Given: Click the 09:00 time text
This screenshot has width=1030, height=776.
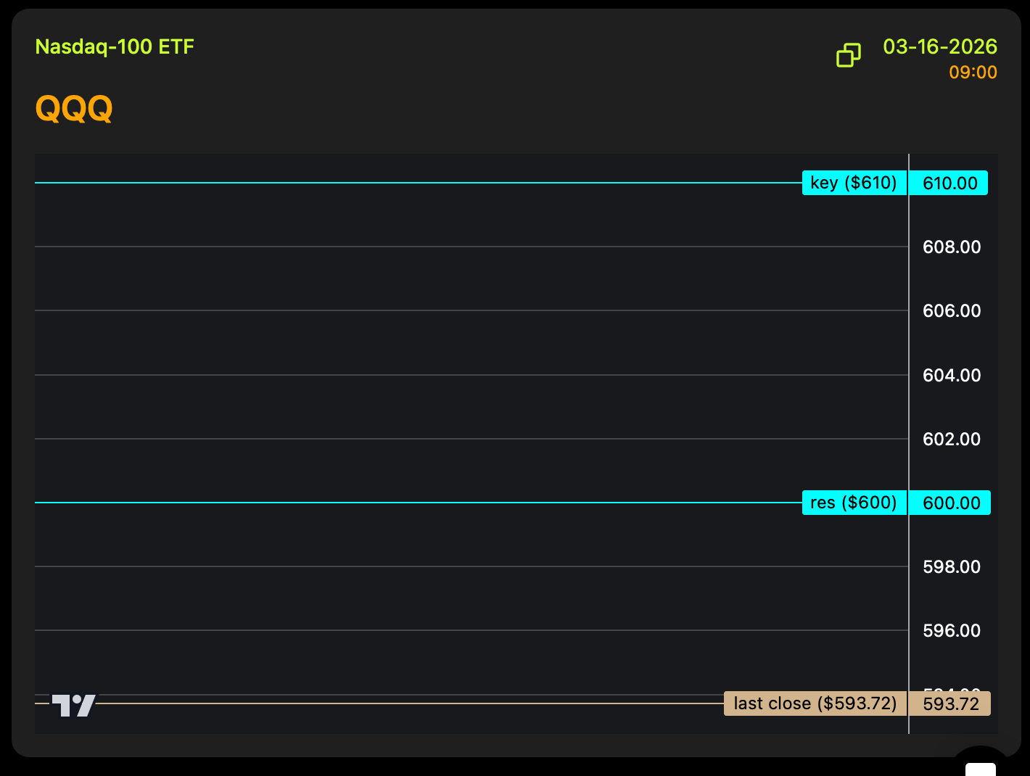Looking at the screenshot, I should (x=973, y=73).
